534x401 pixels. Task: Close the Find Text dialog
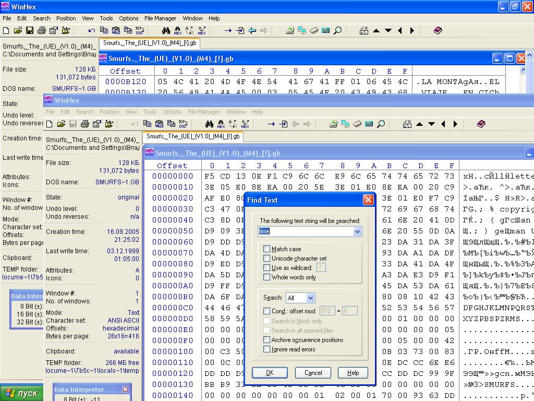tap(368, 200)
